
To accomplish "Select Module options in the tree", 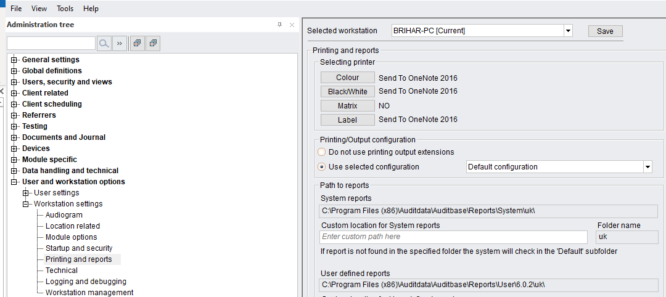I will 72,237.
